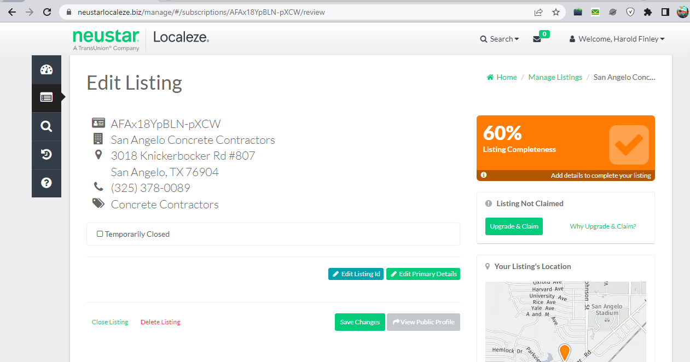
Task: Click the map pin icon beside address
Action: pos(98,155)
